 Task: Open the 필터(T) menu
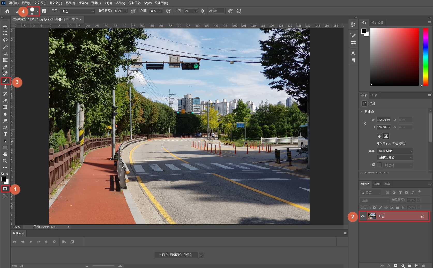pos(96,3)
